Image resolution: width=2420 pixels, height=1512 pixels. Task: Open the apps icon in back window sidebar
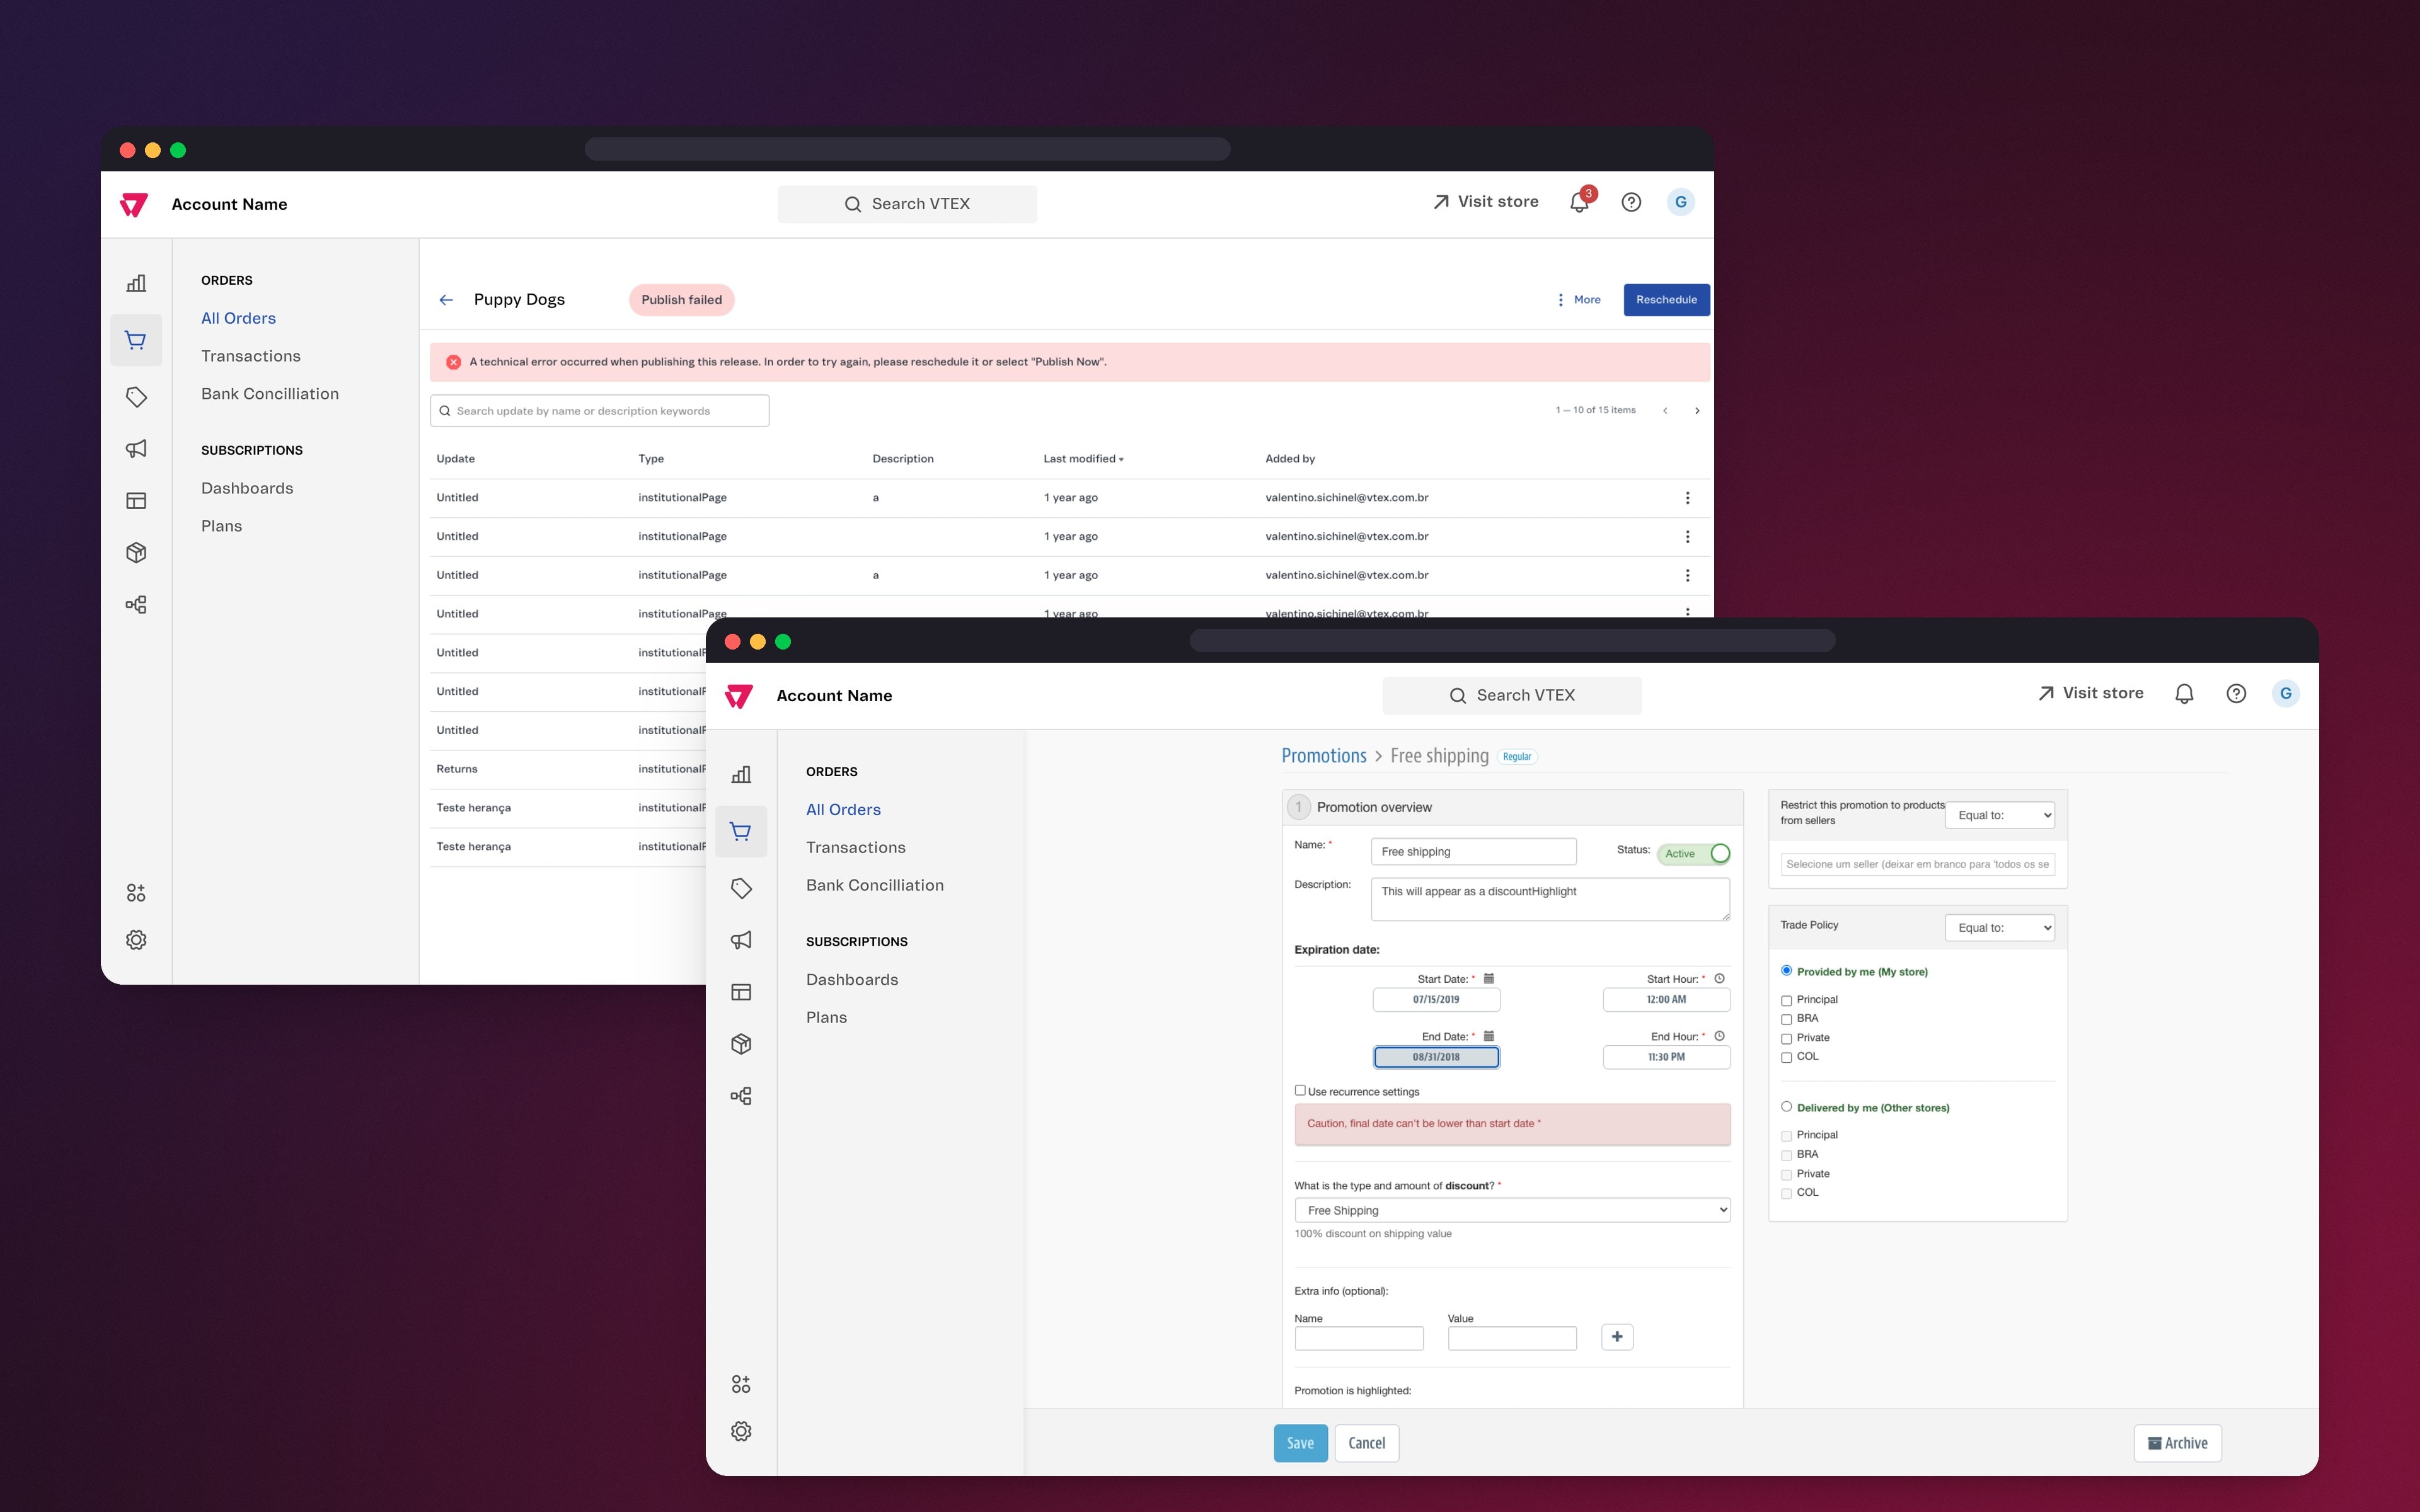(x=136, y=893)
